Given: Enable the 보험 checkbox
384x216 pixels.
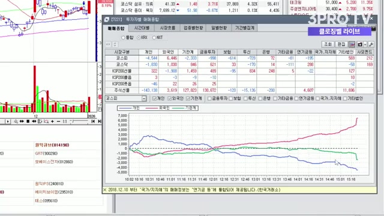Looking at the screenshot, I should (230, 98).
